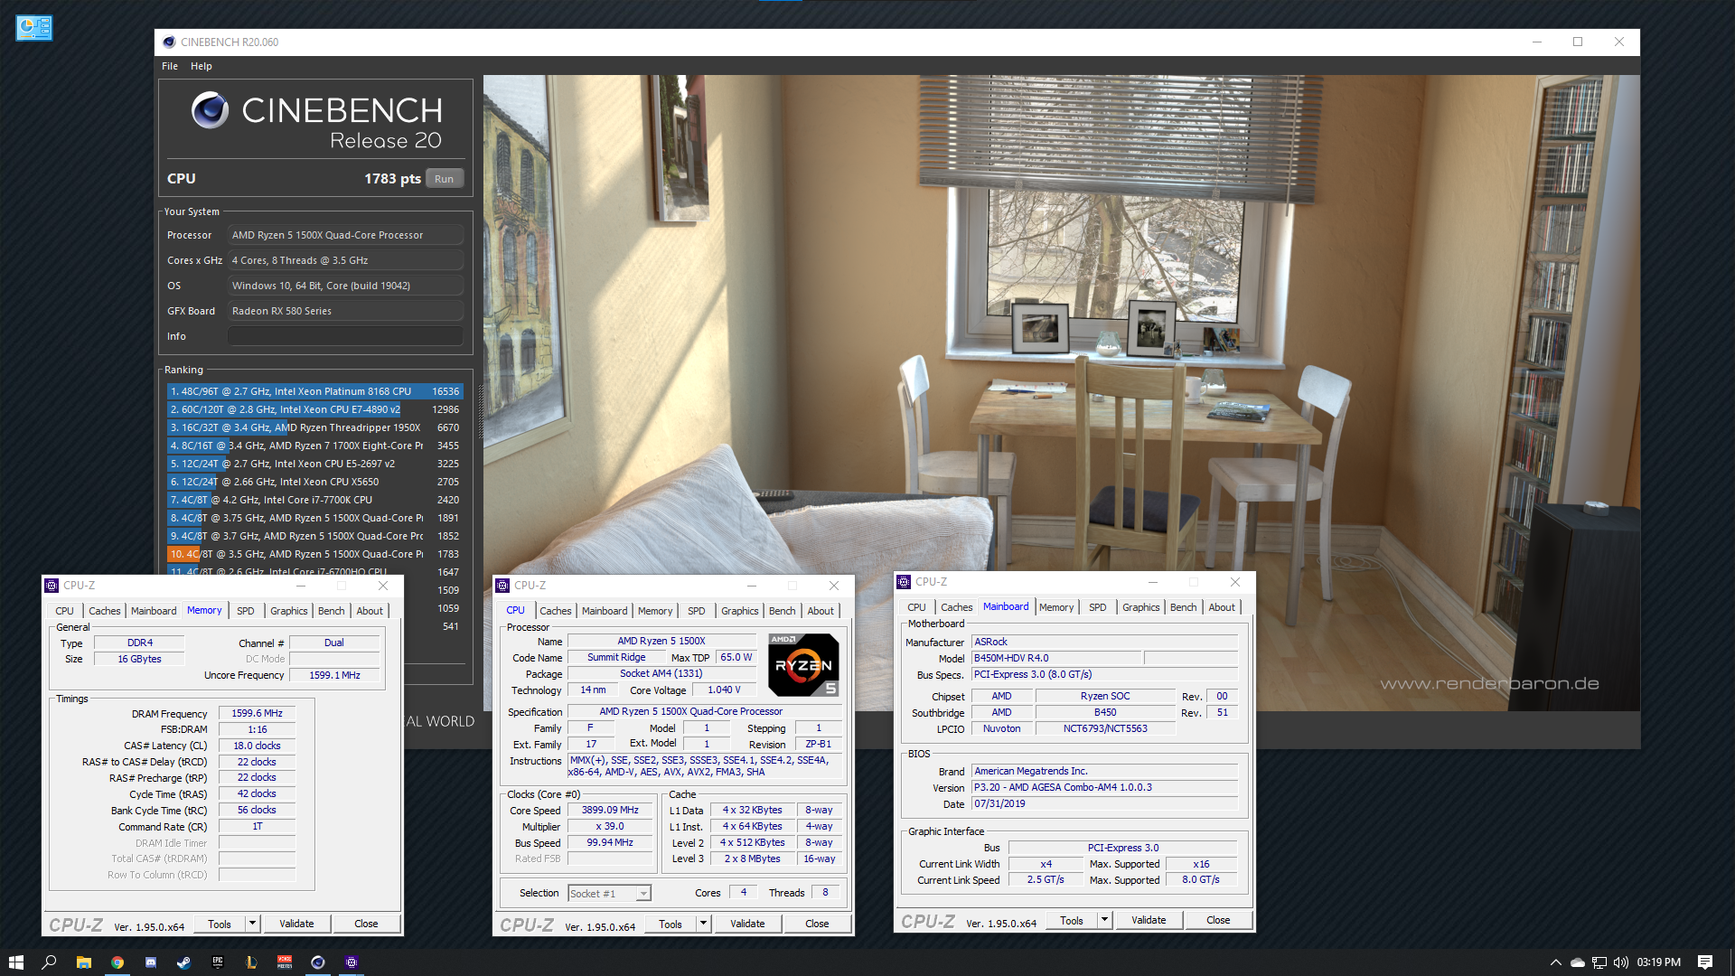1735x976 pixels.
Task: Open network status tray icon
Action: pyautogui.click(x=1599, y=962)
